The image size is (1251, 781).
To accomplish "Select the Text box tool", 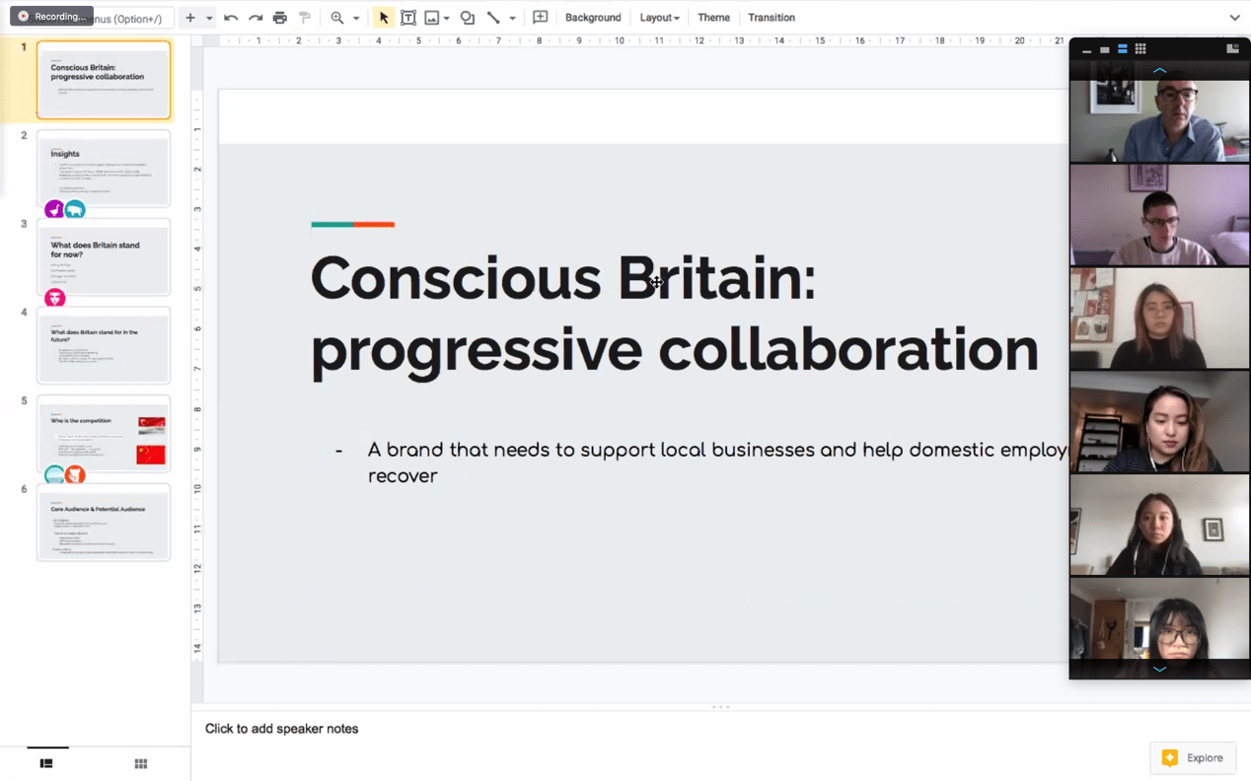I will 407,18.
